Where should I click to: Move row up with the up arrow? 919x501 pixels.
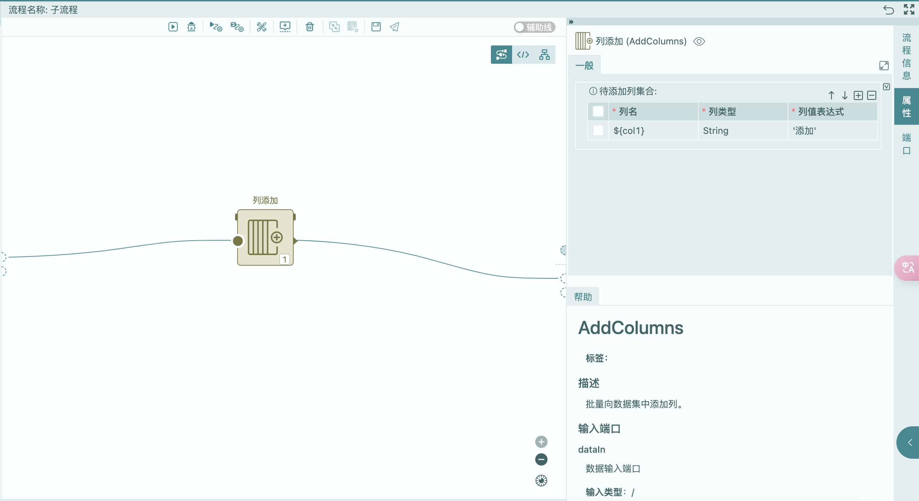pos(831,95)
